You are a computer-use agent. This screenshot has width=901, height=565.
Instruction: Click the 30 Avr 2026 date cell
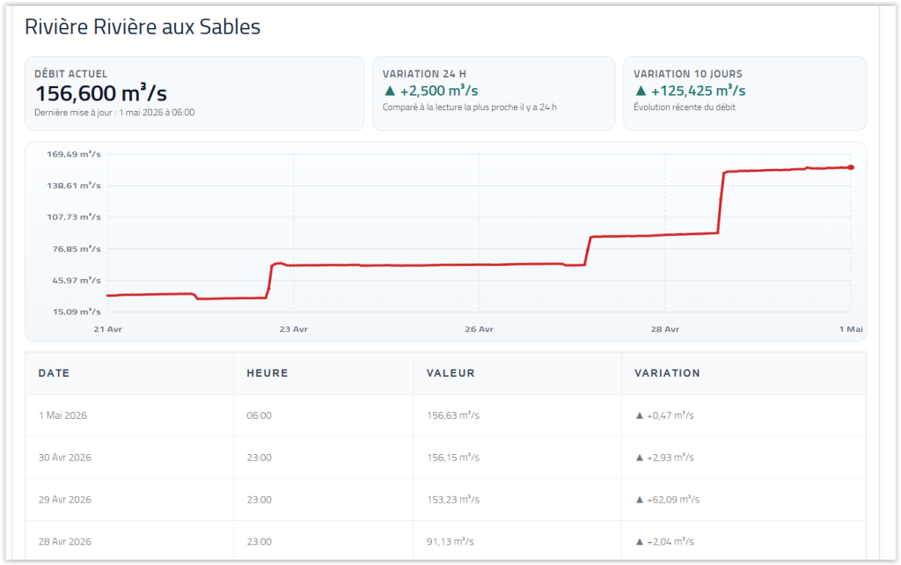click(65, 458)
